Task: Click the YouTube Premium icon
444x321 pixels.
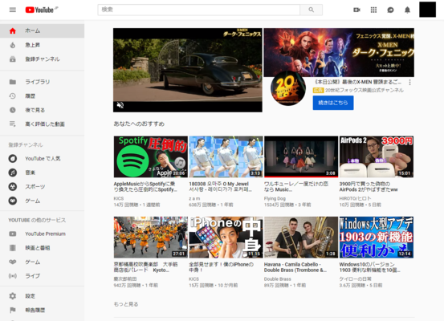Action: [13, 234]
